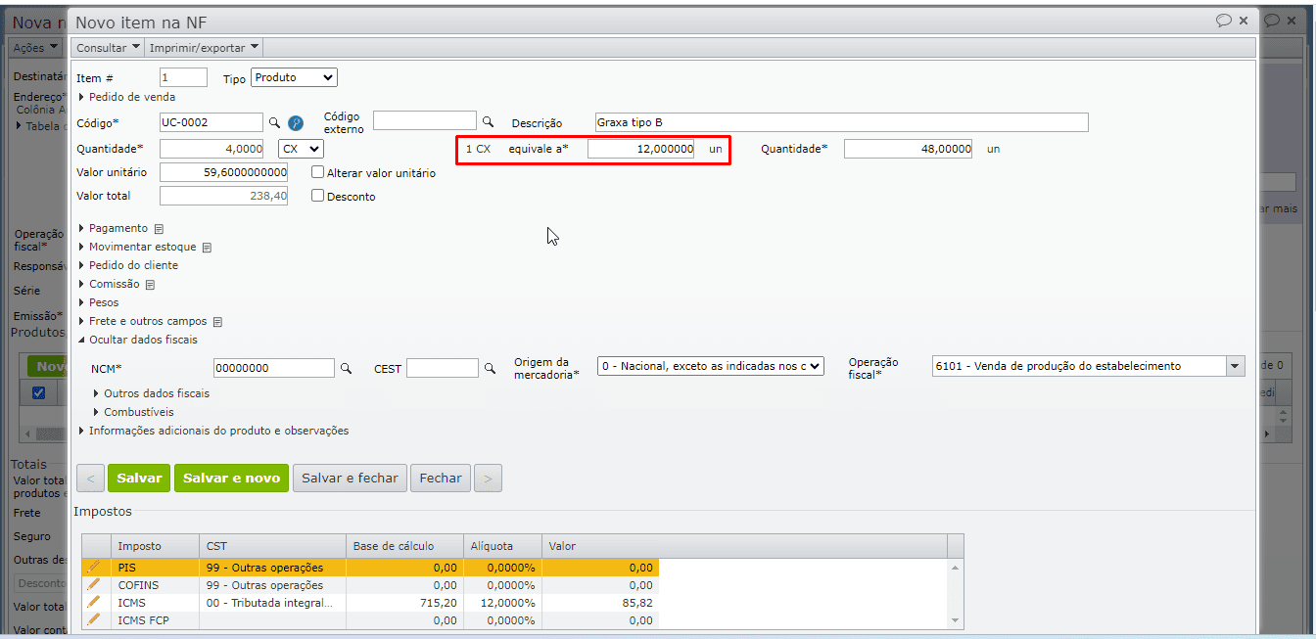Go to previous item with left arrow button
Screen dimensions: 1316x639
pos(90,479)
